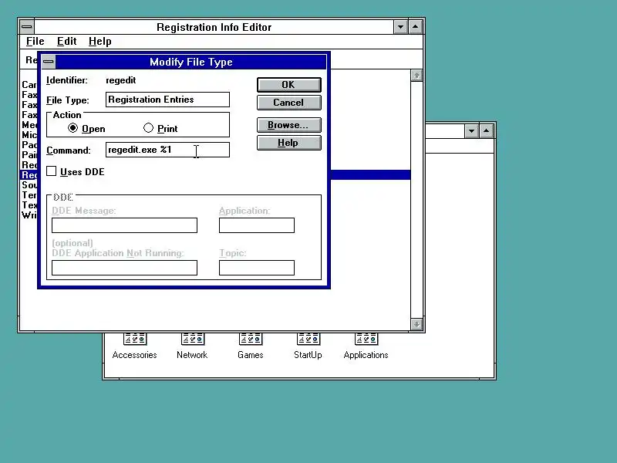Maximize the Registration Info Editor window

pos(415,27)
